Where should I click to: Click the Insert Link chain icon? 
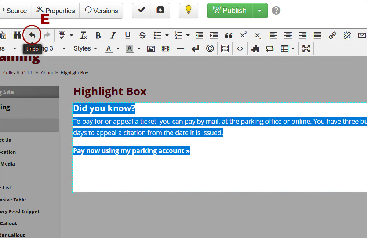click(x=333, y=36)
